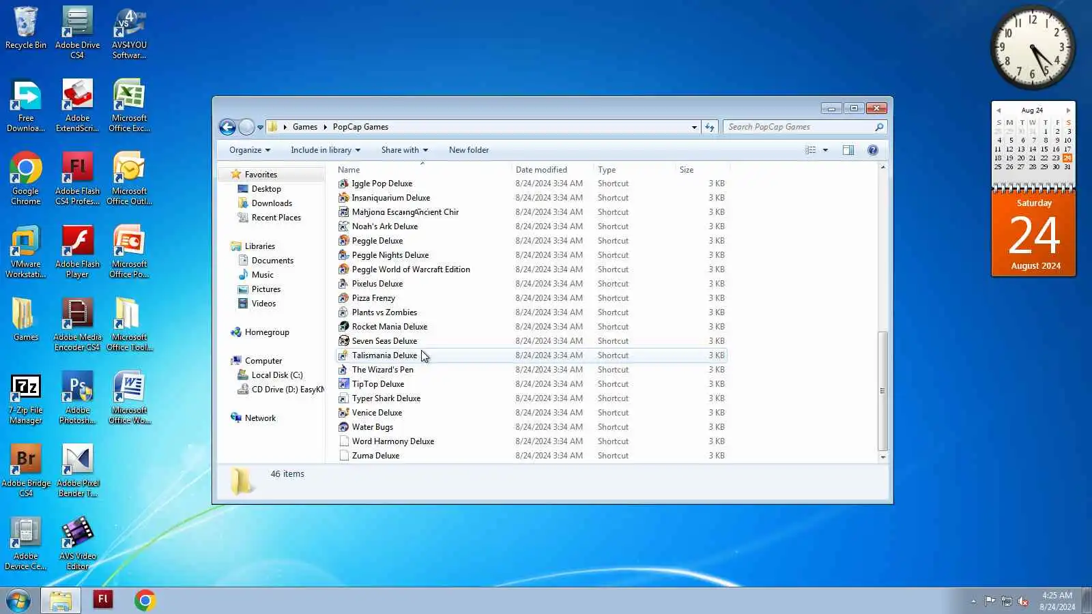The height and width of the screenshot is (614, 1092).
Task: Select the Peggle Nights Deluxe shortcut
Action: click(x=531, y=255)
